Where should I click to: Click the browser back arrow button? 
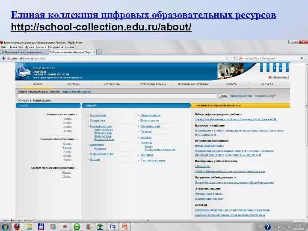[x=3, y=58]
